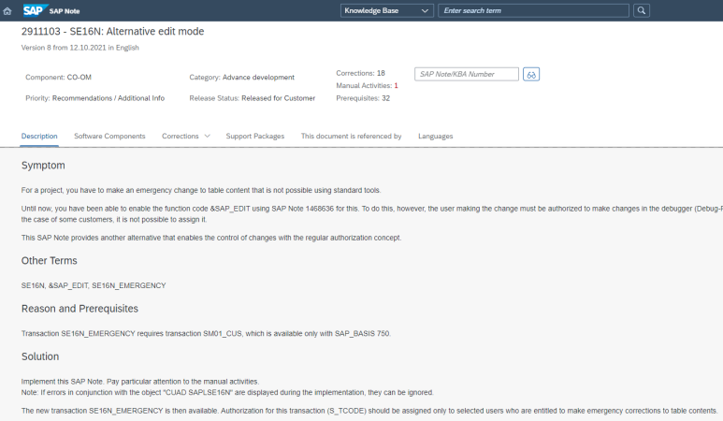Click the Other Terms heading
The height and width of the screenshot is (421, 723).
coord(49,260)
